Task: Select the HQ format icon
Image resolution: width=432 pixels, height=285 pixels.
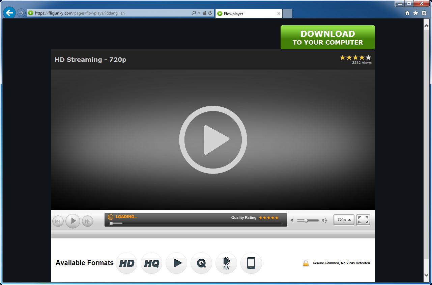Action: pos(151,263)
